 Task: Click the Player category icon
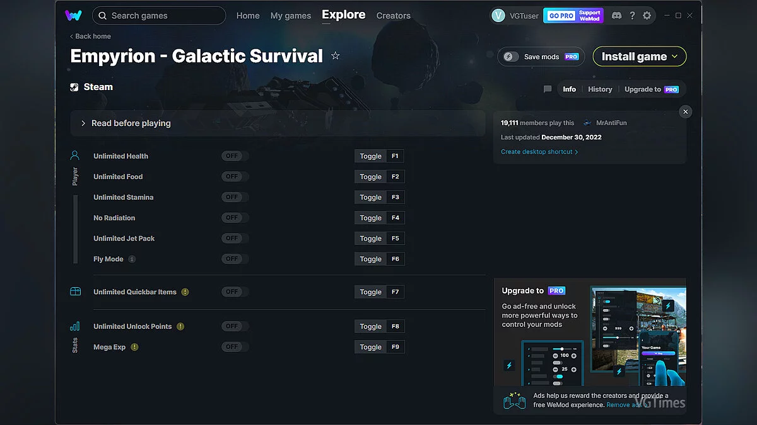tap(75, 155)
